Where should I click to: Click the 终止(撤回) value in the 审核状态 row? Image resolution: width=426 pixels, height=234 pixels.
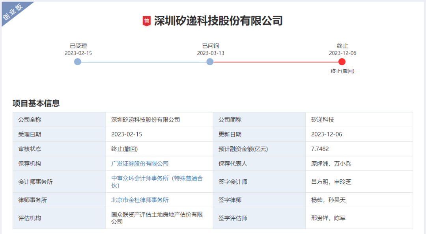pyautogui.click(x=124, y=149)
